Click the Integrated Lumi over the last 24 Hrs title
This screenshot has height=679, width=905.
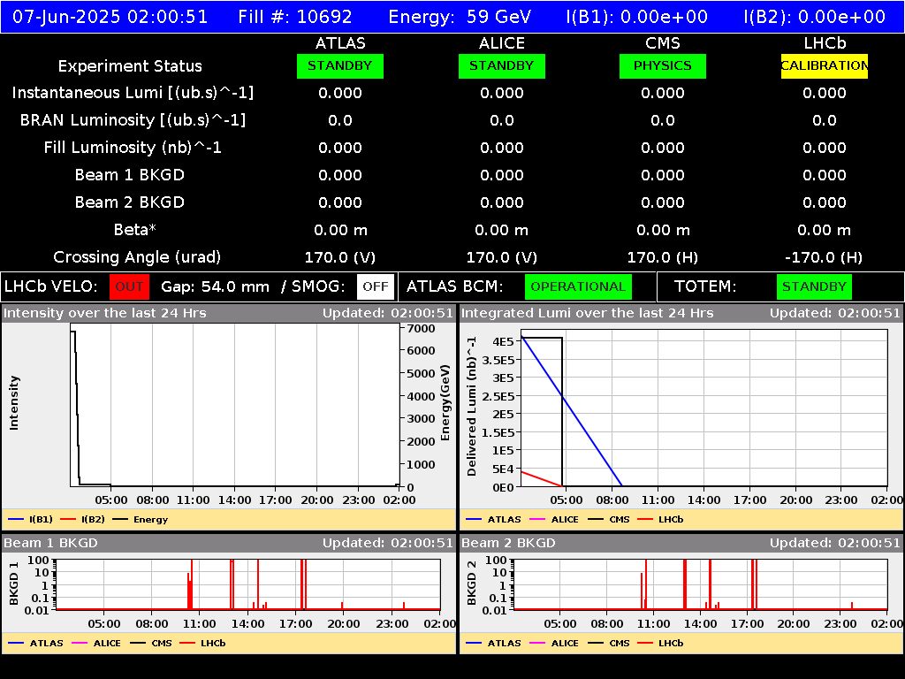click(587, 314)
